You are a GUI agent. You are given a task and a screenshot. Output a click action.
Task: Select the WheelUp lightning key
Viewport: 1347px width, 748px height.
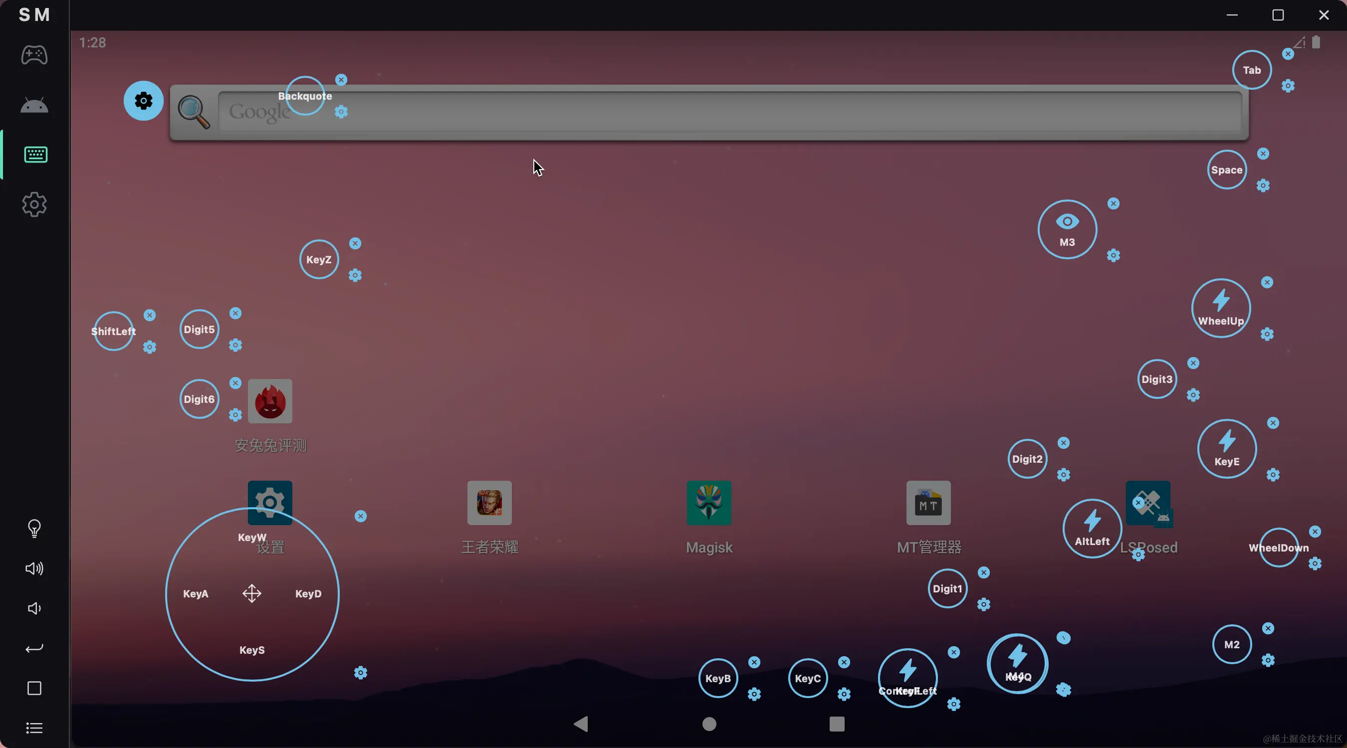[x=1220, y=308]
